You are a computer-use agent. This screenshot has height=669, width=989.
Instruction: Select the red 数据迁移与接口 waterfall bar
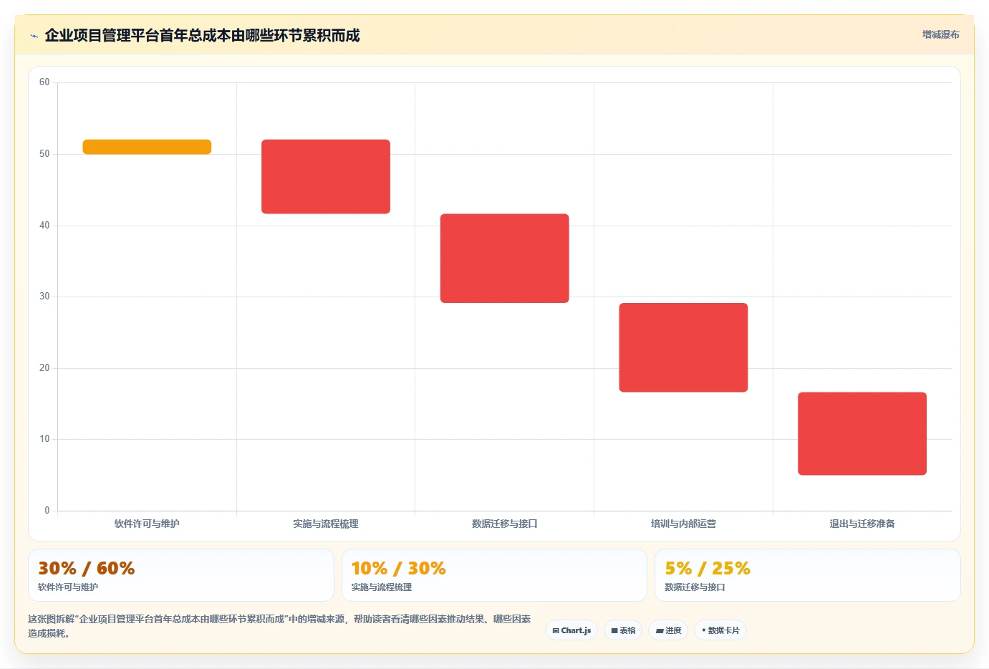[x=505, y=258]
